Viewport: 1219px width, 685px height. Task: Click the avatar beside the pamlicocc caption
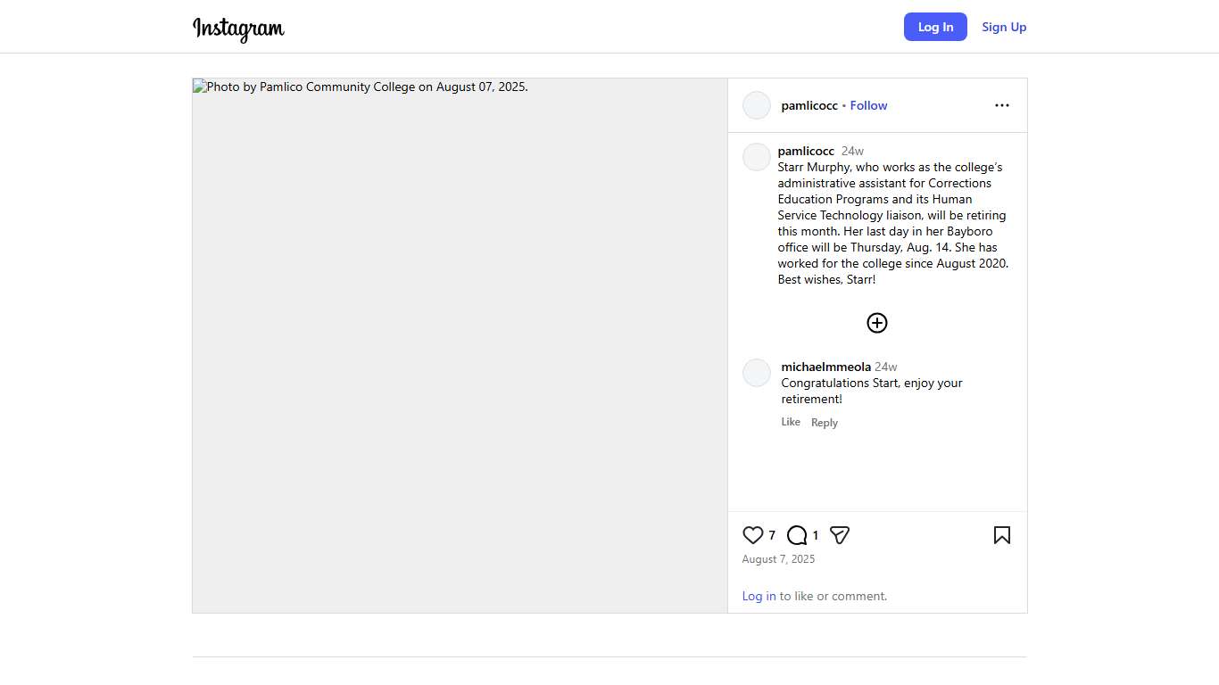click(757, 157)
